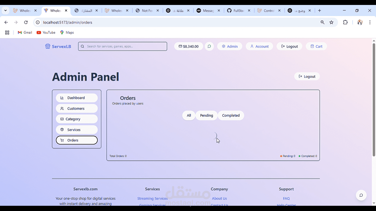Click browser back arrow
376x211 pixels.
(x=6, y=22)
